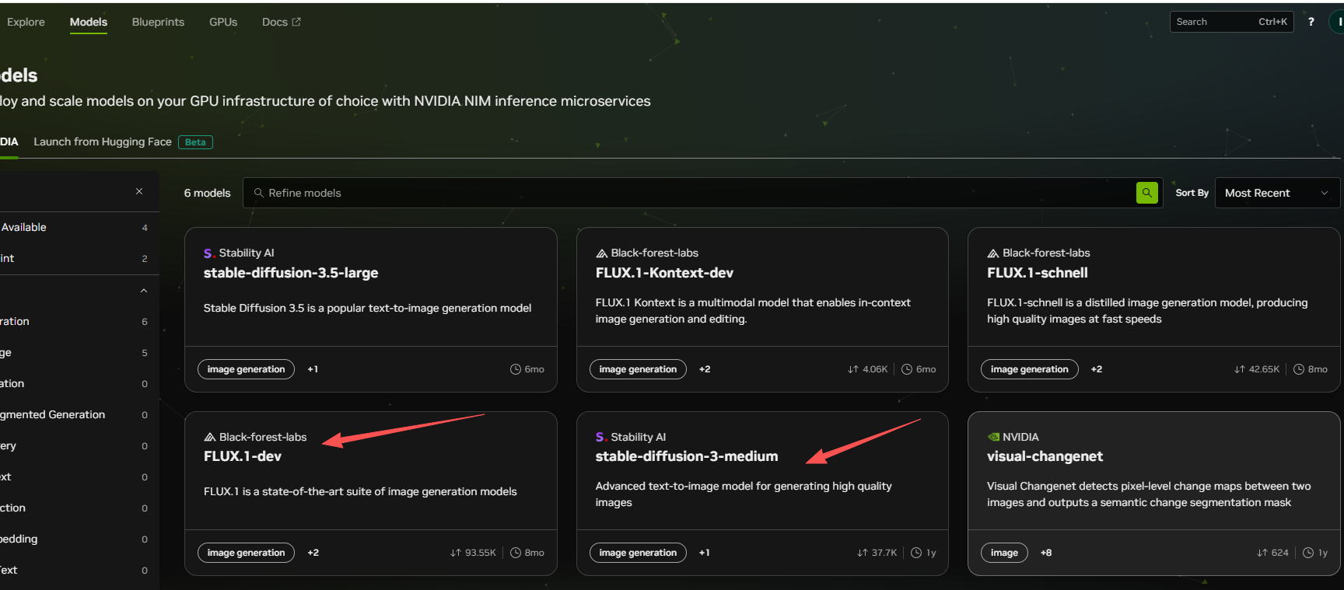Image resolution: width=1344 pixels, height=590 pixels.
Task: Click "Stable Diffusion 3.5 is a popular" description
Action: pos(367,308)
